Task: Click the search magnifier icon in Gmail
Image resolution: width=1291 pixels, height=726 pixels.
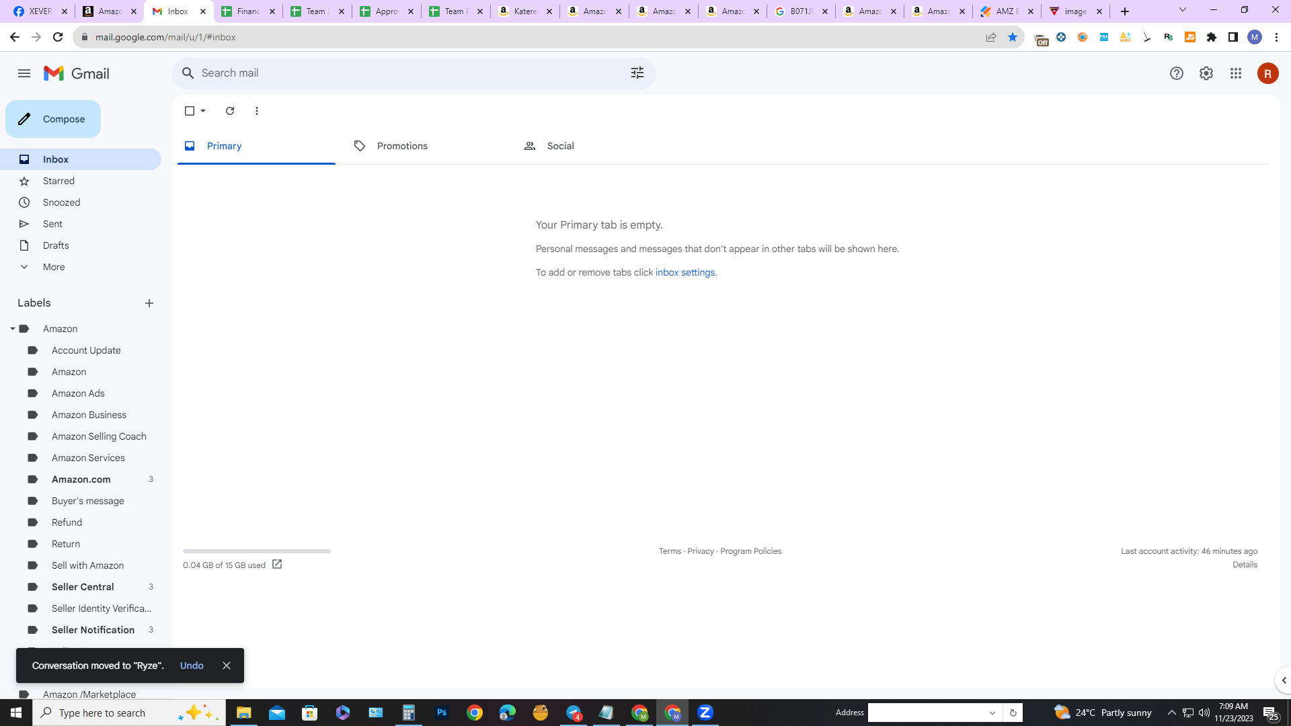Action: coord(188,73)
